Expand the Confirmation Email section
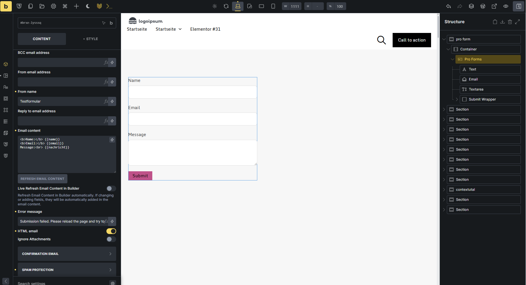This screenshot has width=526, height=285. (x=67, y=254)
